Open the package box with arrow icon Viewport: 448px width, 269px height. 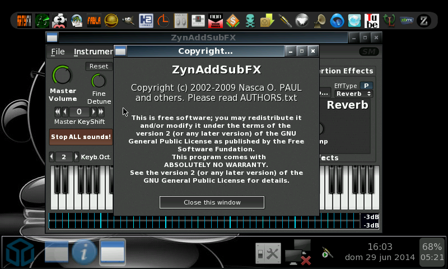pos(267,21)
